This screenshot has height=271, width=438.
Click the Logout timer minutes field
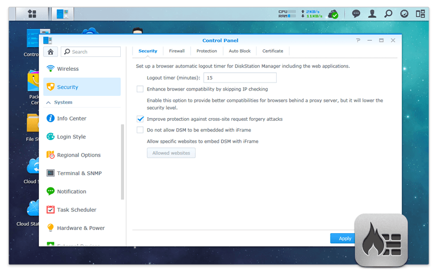(240, 78)
